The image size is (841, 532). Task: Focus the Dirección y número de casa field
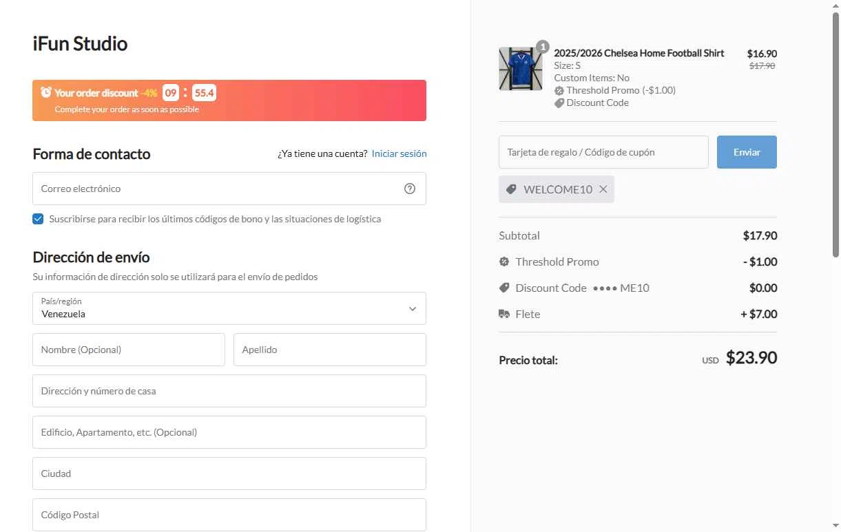click(x=229, y=391)
